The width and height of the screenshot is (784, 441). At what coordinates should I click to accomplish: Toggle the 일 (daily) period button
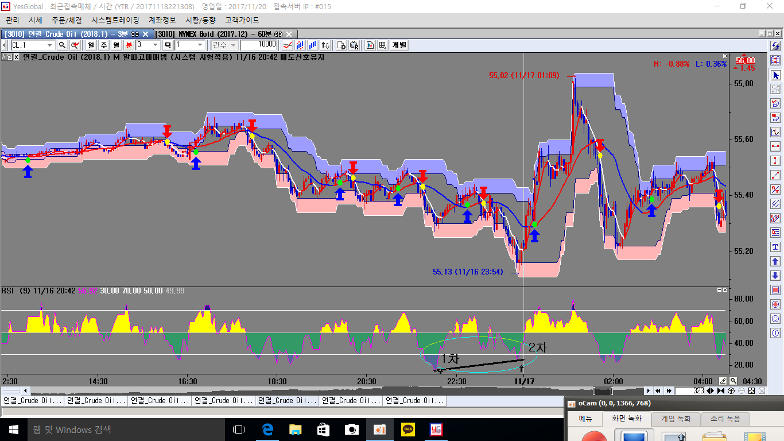91,45
